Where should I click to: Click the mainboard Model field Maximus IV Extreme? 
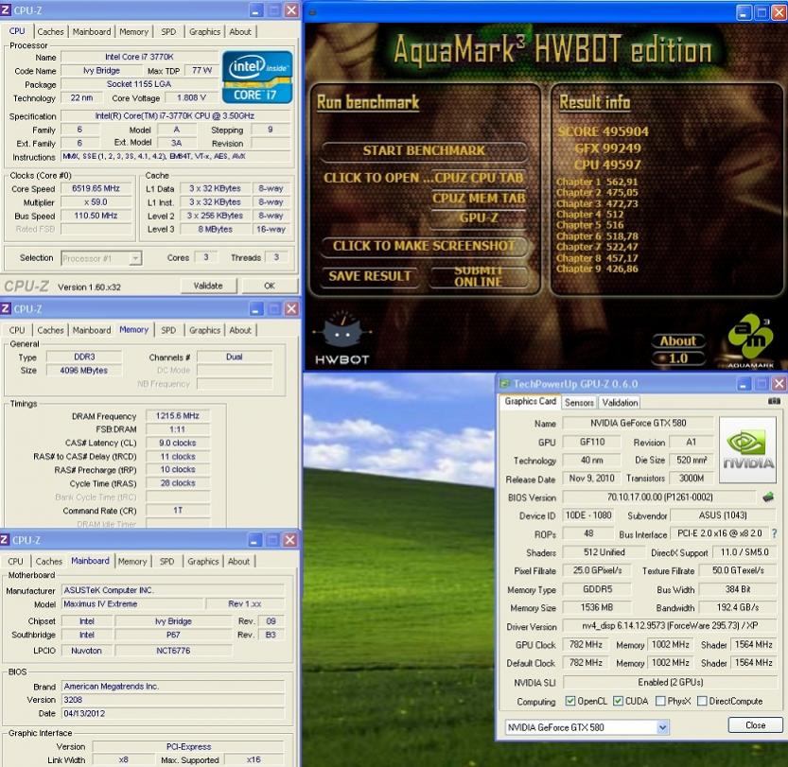coord(132,603)
